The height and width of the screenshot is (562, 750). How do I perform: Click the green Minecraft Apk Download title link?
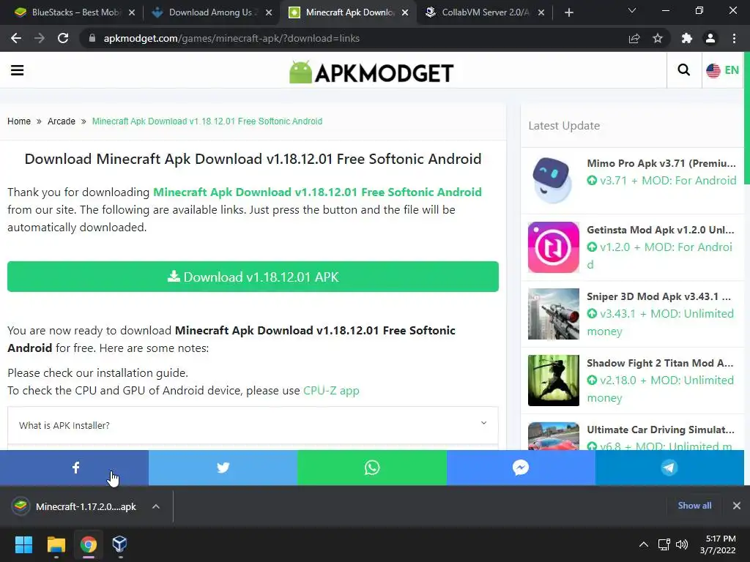pos(317,192)
